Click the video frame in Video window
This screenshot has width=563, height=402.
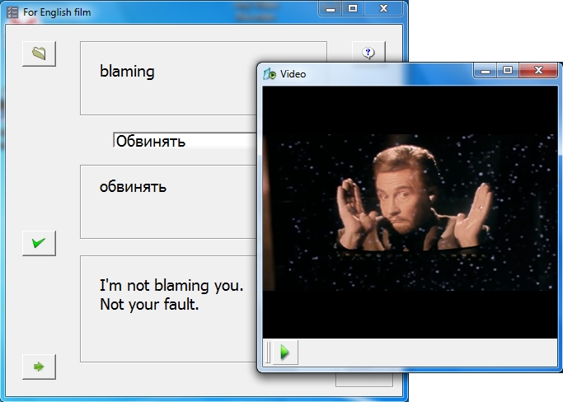click(410, 213)
